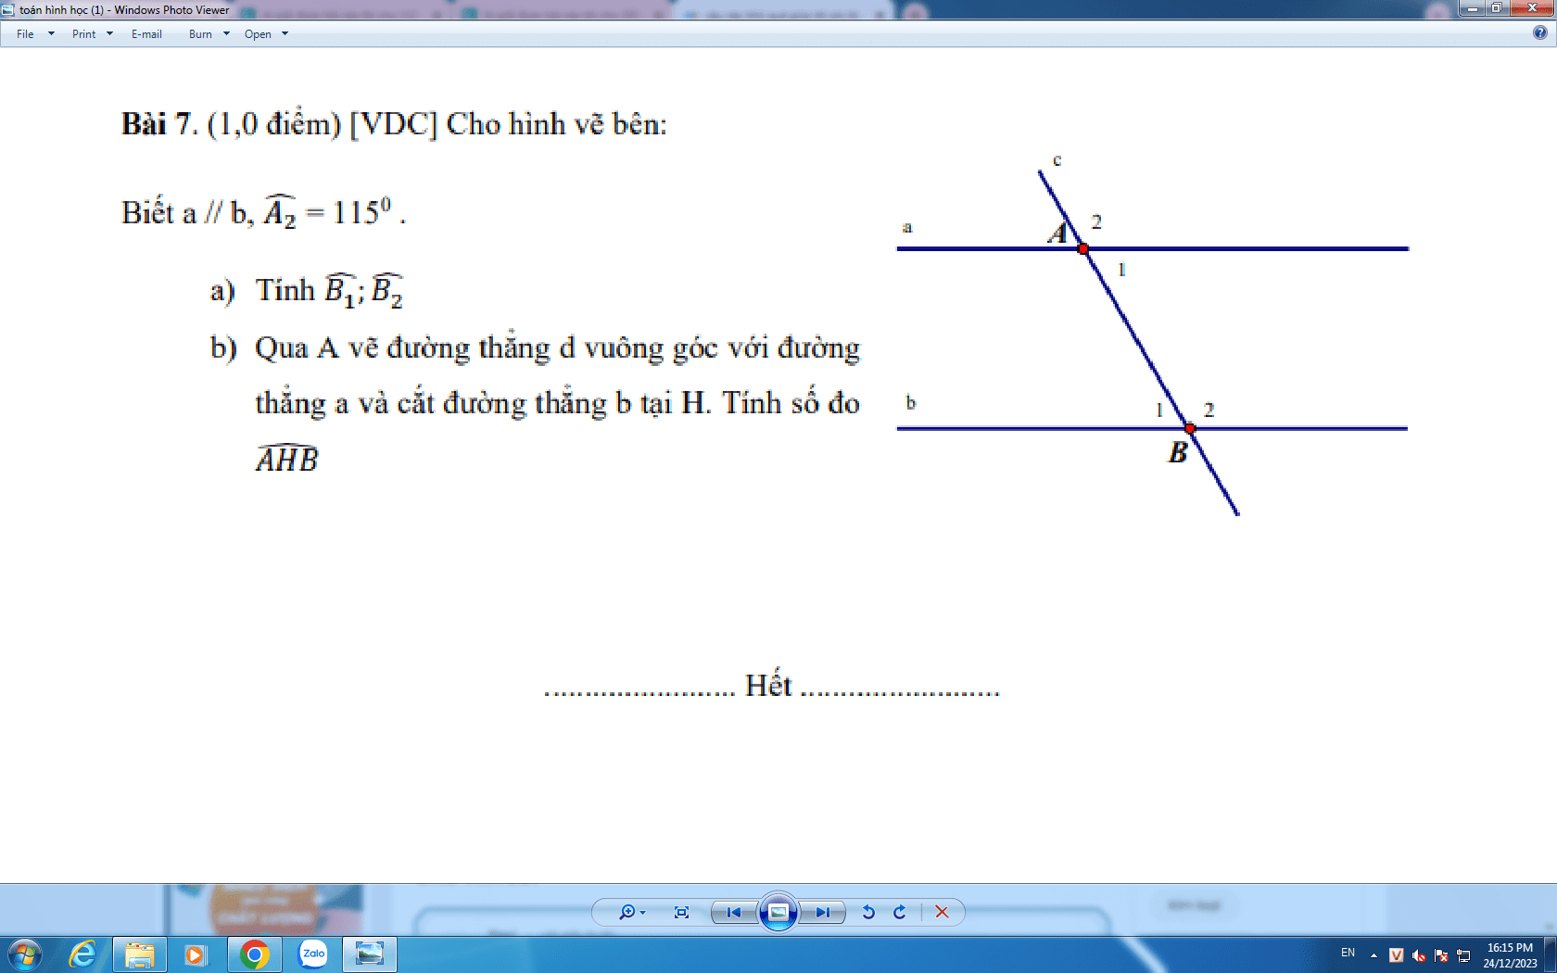Launch Google Chrome from the taskbar
The height and width of the screenshot is (973, 1557).
254,954
